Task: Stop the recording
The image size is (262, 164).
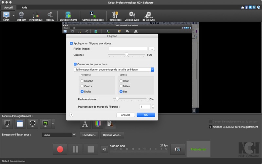Action: click(91, 149)
